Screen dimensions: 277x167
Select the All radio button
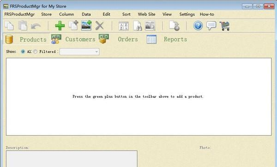click(x=23, y=52)
